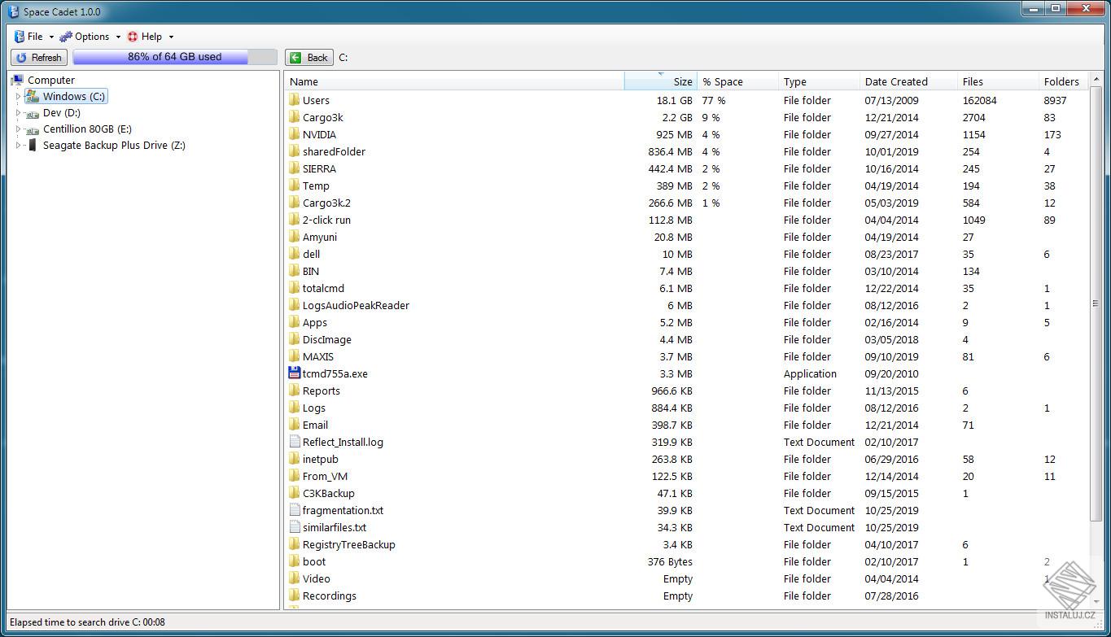Click the similarfiles.txt document icon
The width and height of the screenshot is (1111, 637).
click(295, 527)
